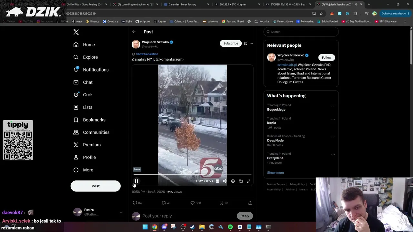Open Explore in the sidebar
413x232 pixels.
tap(86, 57)
